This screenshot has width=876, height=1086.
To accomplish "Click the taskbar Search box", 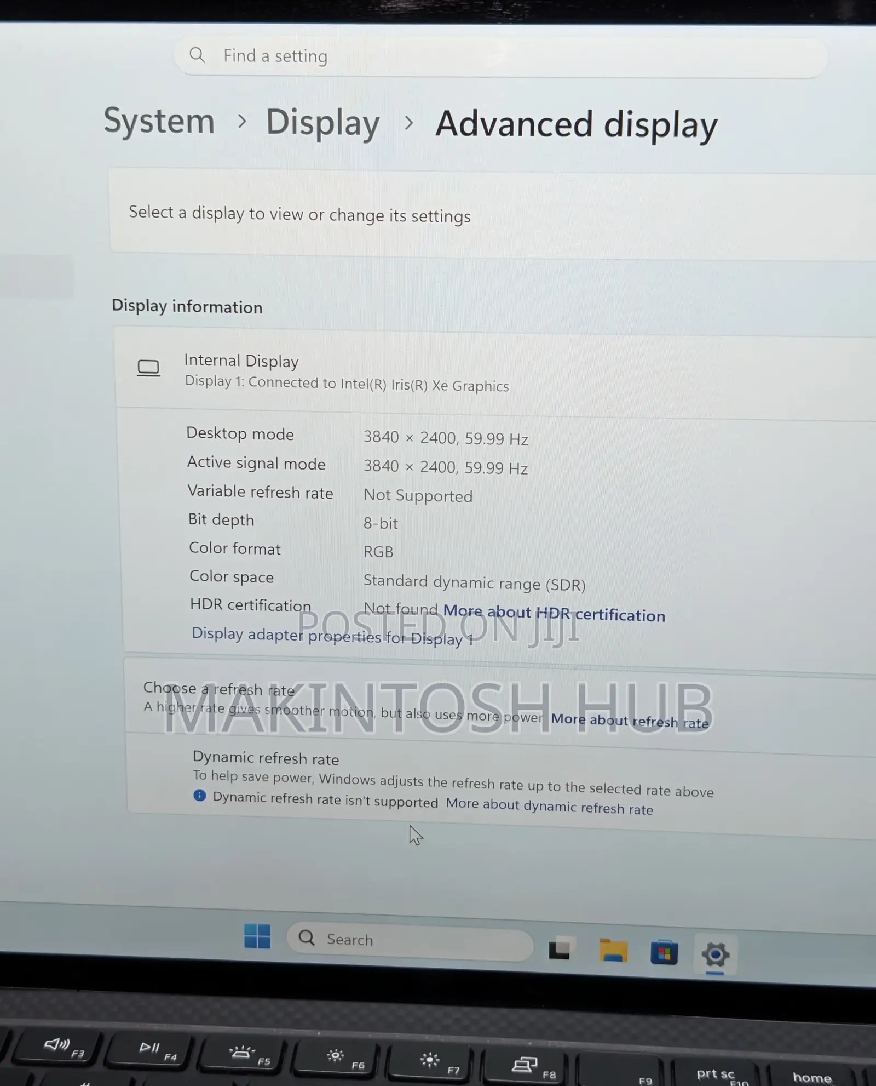I will pyautogui.click(x=410, y=940).
